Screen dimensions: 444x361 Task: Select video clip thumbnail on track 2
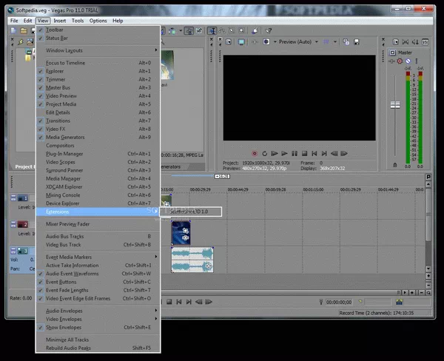181,233
